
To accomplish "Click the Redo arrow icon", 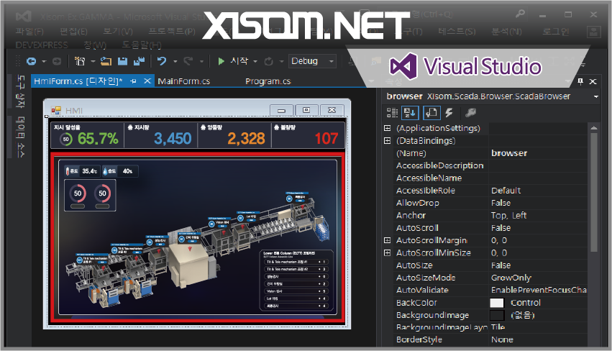I will (x=188, y=61).
